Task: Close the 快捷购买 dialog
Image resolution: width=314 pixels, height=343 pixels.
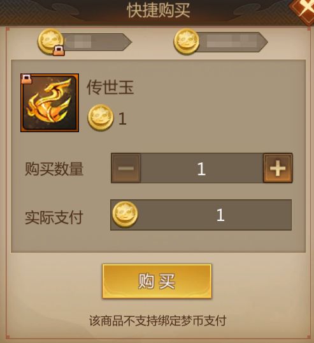Action: (304, 10)
